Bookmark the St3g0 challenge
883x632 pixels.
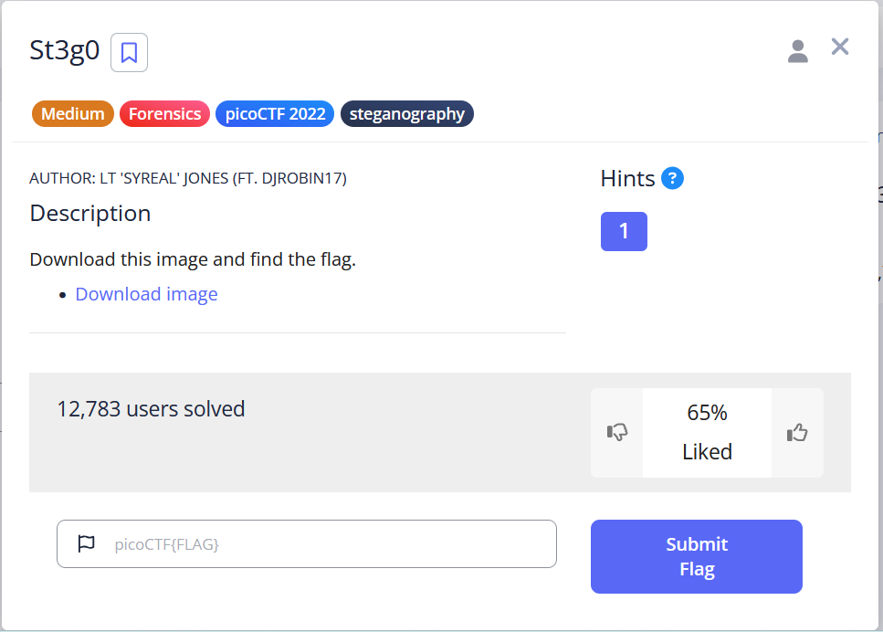pyautogui.click(x=129, y=52)
